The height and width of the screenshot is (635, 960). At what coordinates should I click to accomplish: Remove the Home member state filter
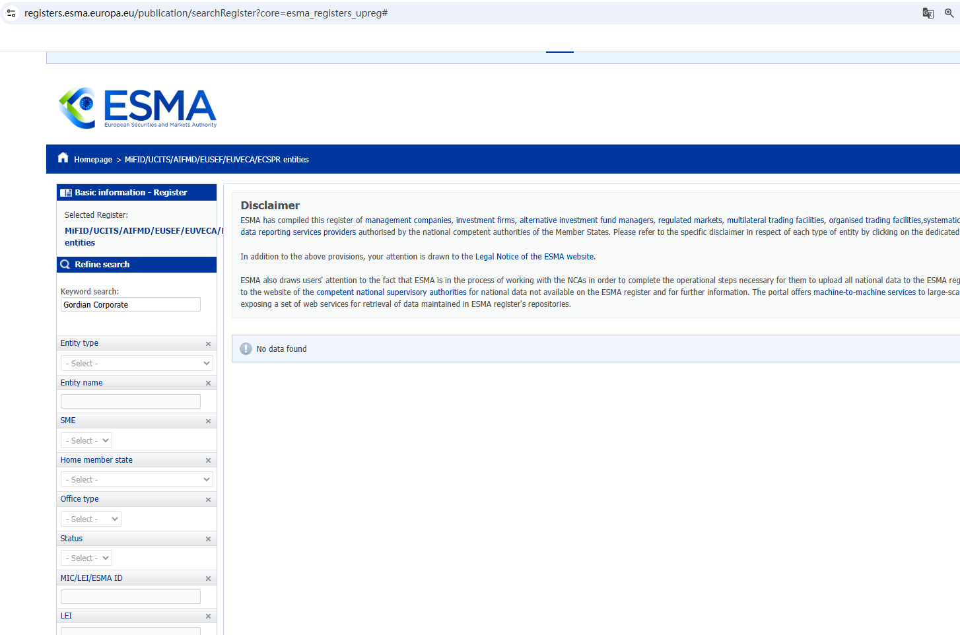[208, 461]
